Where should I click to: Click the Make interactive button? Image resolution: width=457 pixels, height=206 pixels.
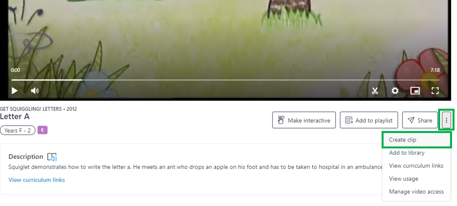coord(304,120)
